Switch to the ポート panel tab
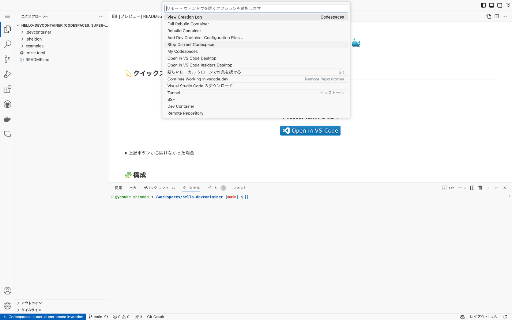Viewport: 512px width, 320px height. pyautogui.click(x=212, y=188)
